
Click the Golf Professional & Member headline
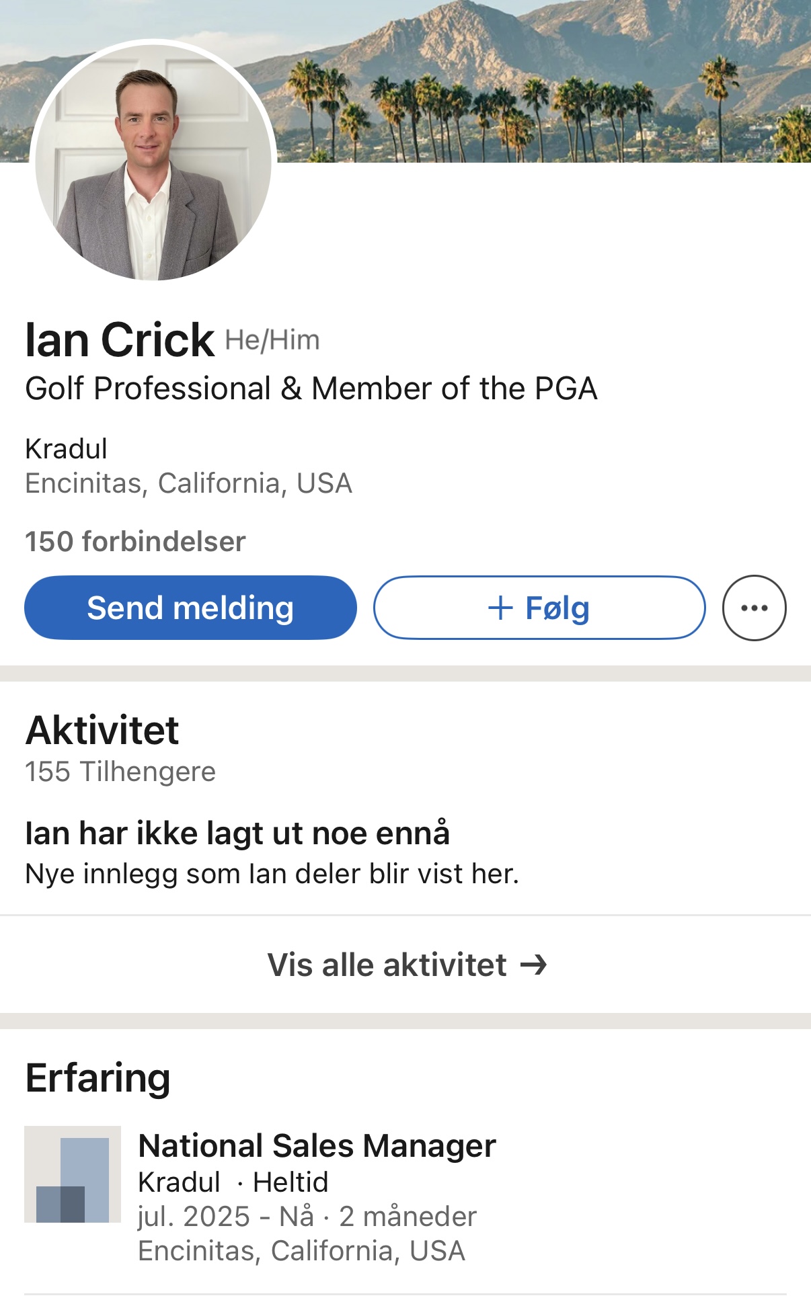pos(311,389)
